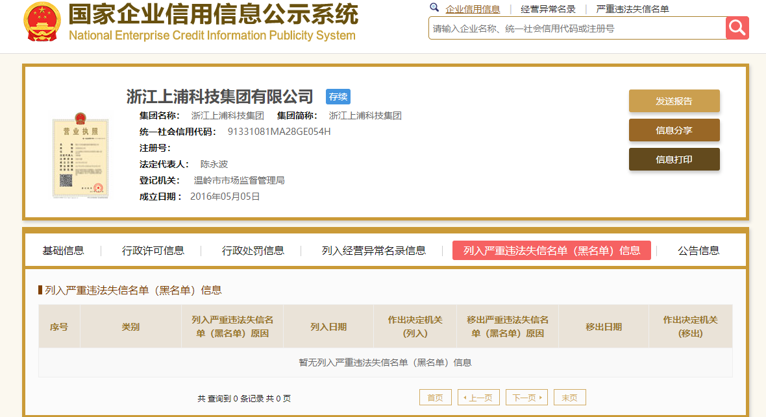Click the 发送报告 button
The height and width of the screenshot is (417, 766).
[674, 101]
